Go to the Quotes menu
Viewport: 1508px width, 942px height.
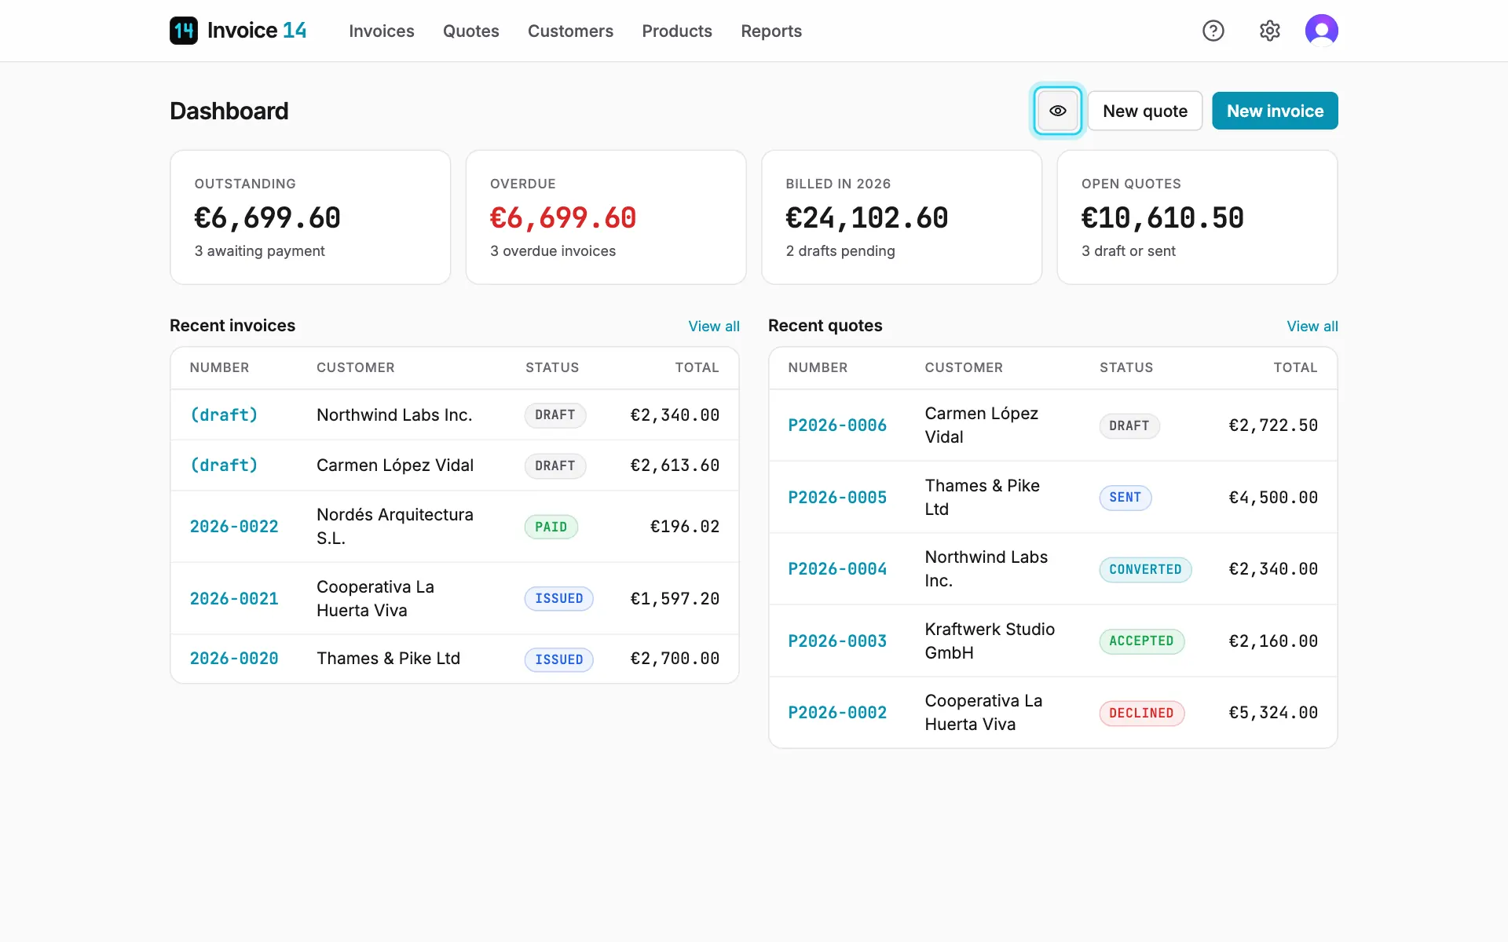click(471, 31)
